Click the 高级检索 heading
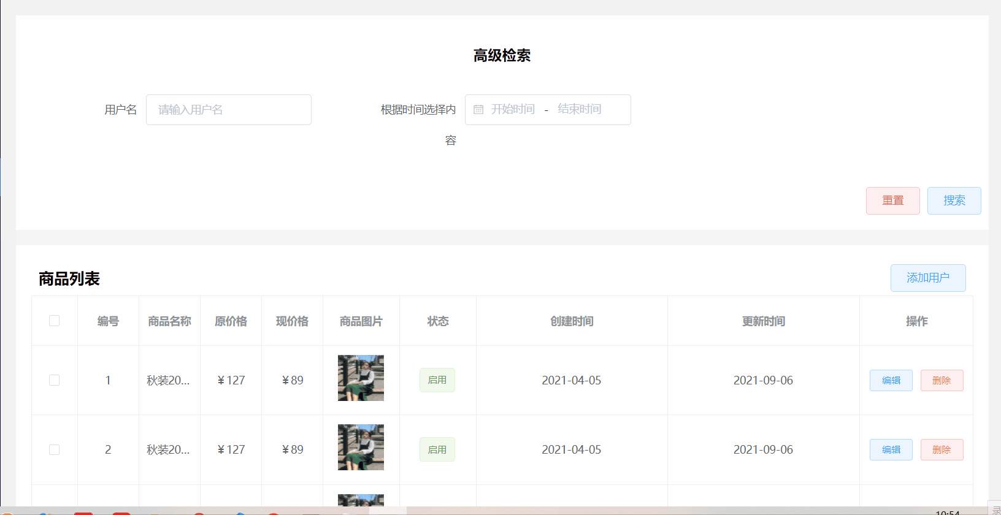This screenshot has width=1001, height=515. (502, 55)
